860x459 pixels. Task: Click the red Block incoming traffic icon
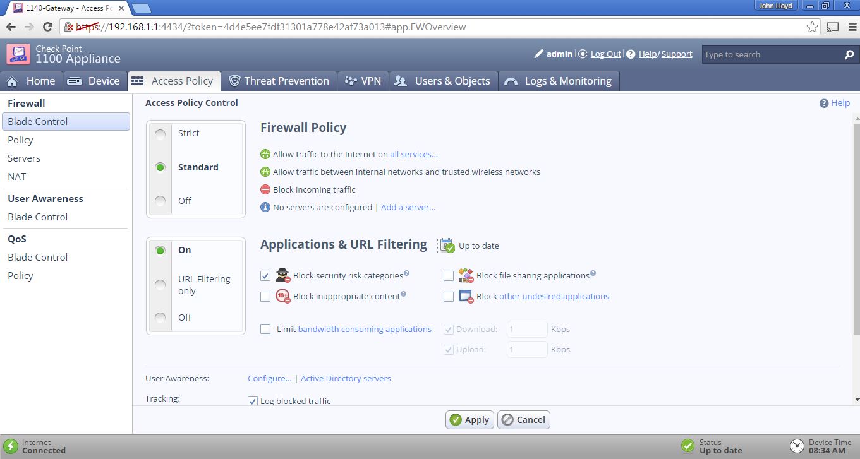point(265,189)
